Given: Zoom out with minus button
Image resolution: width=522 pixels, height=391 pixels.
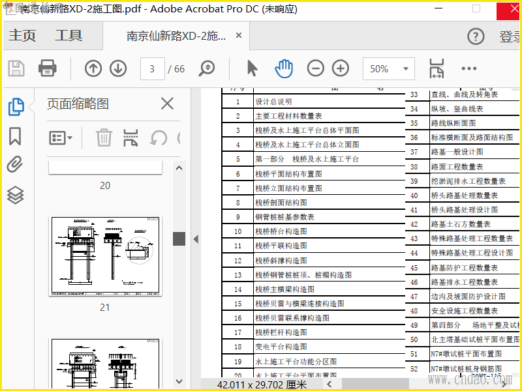Looking at the screenshot, I should click(x=315, y=68).
